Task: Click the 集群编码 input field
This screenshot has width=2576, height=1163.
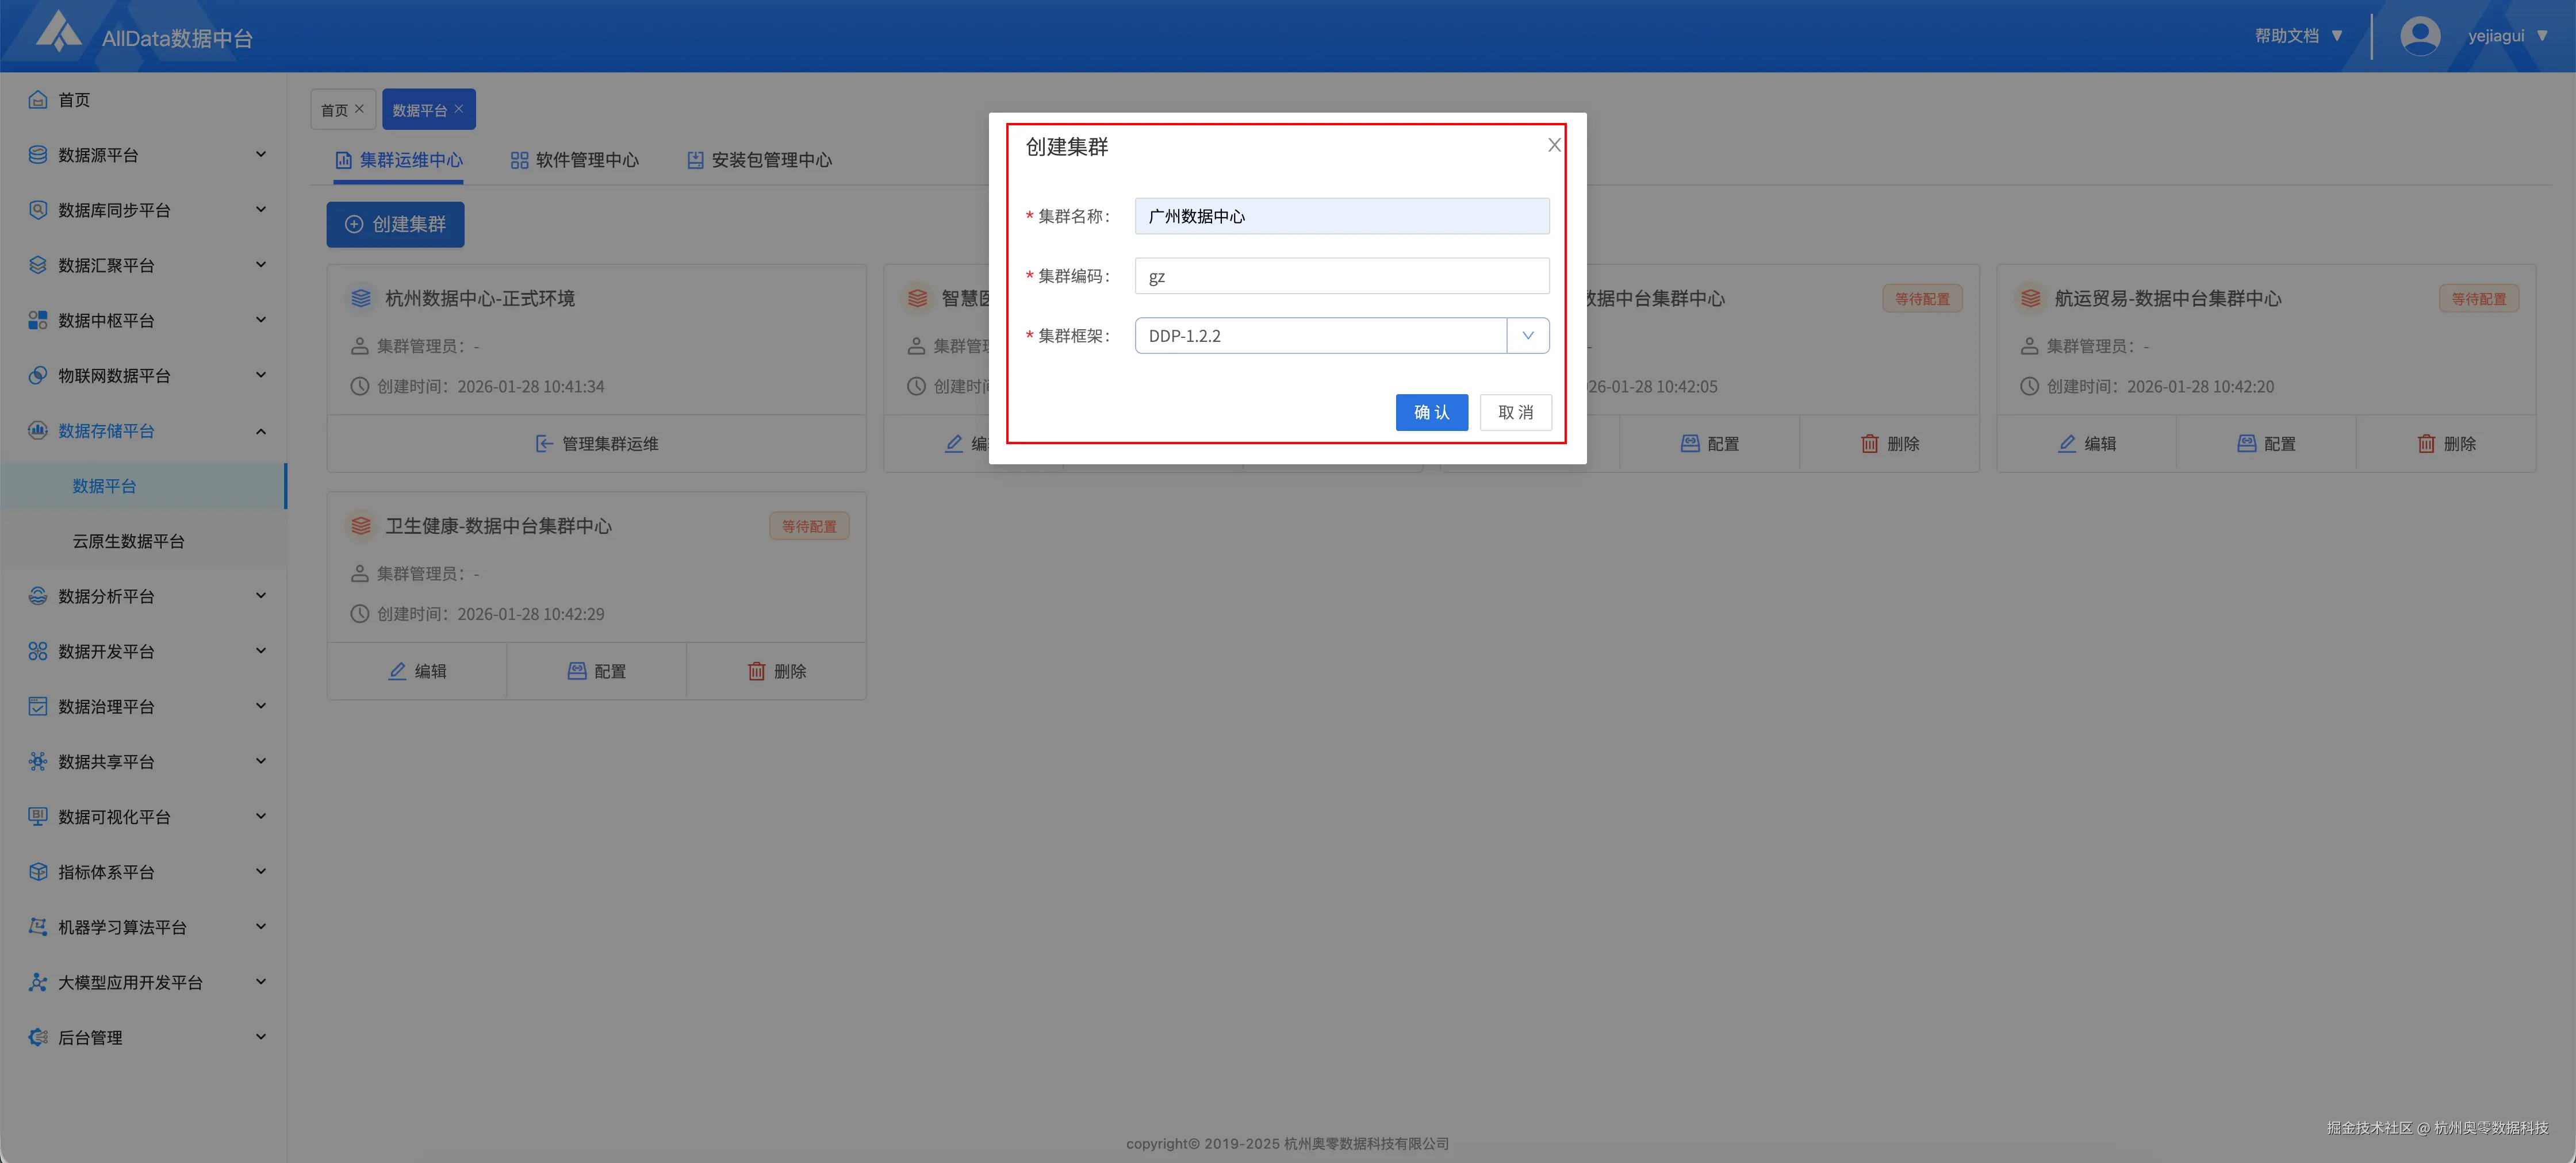Action: click(1341, 277)
